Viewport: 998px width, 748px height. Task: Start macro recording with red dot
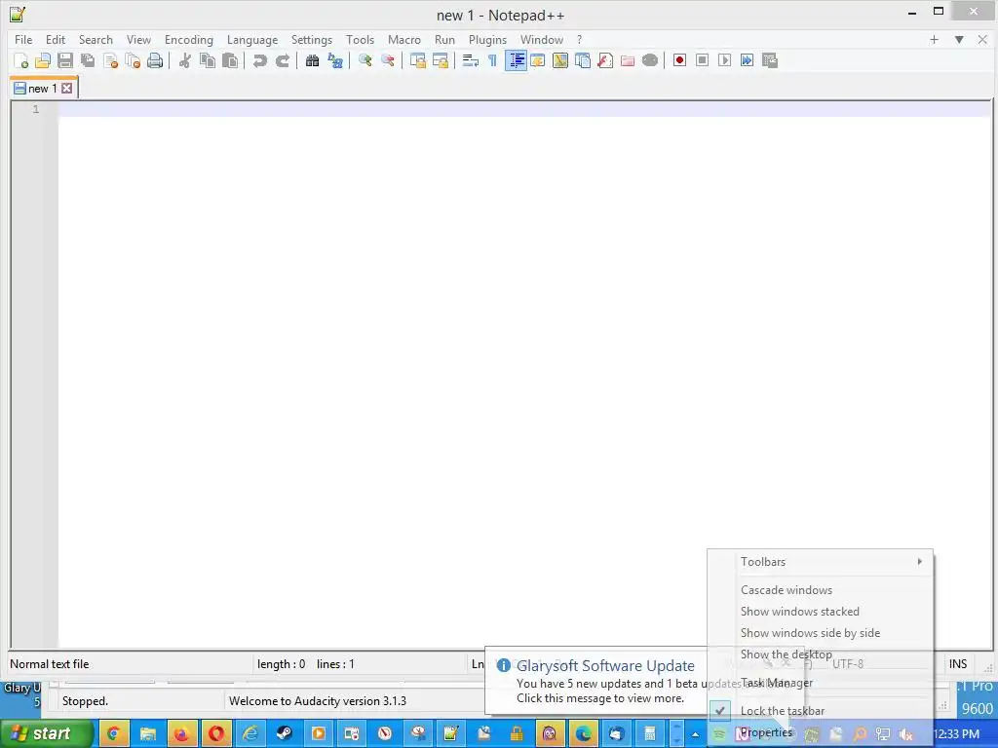pos(679,60)
